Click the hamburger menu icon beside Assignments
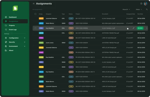This screenshot has height=97, width=150. coord(33,4)
